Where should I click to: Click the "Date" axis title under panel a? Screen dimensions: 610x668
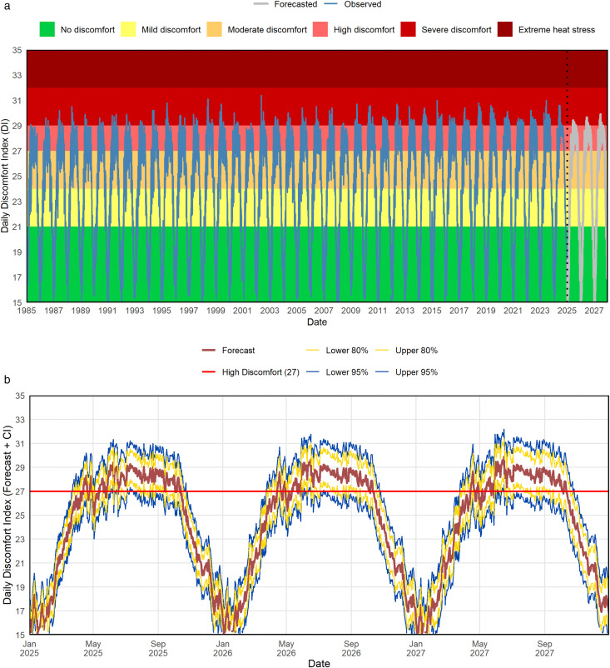coord(317,322)
